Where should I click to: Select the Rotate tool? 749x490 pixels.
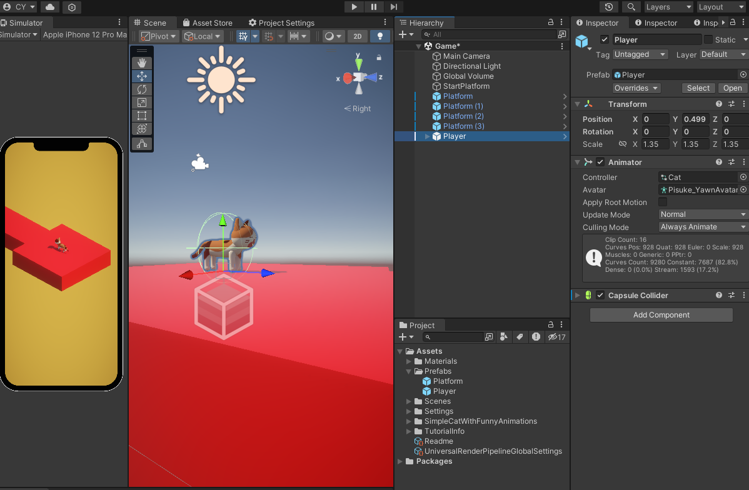click(x=142, y=89)
